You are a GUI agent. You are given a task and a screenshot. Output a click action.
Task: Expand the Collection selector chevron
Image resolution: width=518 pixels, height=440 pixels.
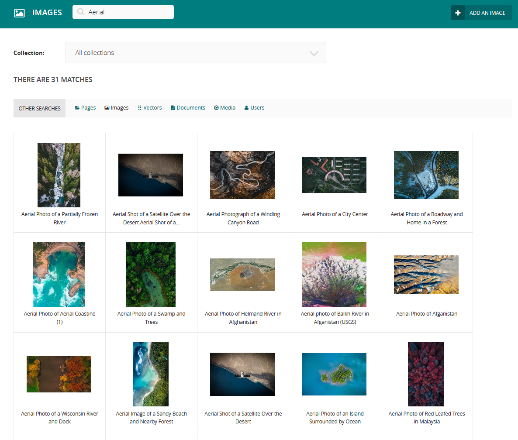click(314, 52)
